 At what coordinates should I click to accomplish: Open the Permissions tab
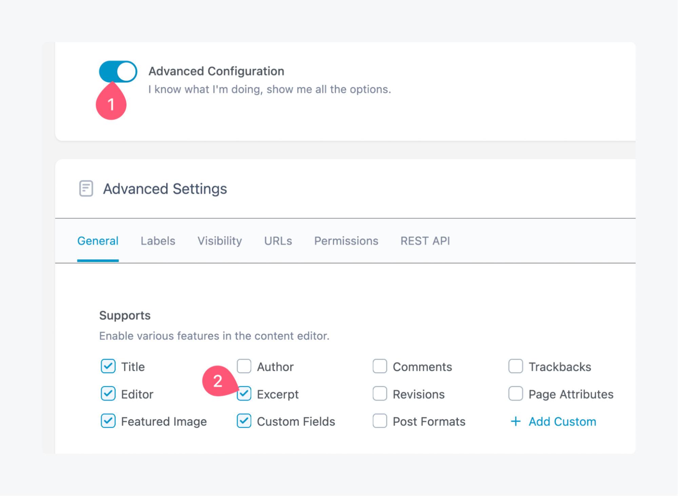[x=346, y=241]
